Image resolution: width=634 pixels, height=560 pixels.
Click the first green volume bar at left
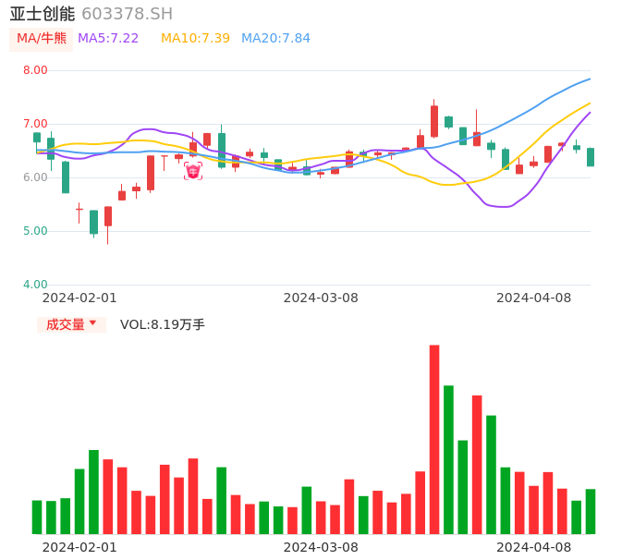coord(37,517)
